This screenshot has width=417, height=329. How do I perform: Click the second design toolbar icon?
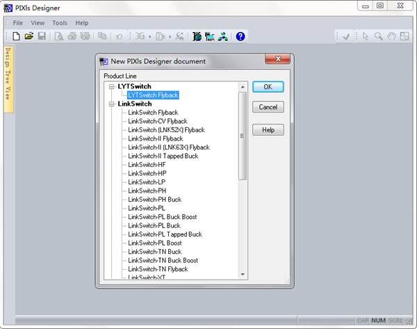coord(161,36)
